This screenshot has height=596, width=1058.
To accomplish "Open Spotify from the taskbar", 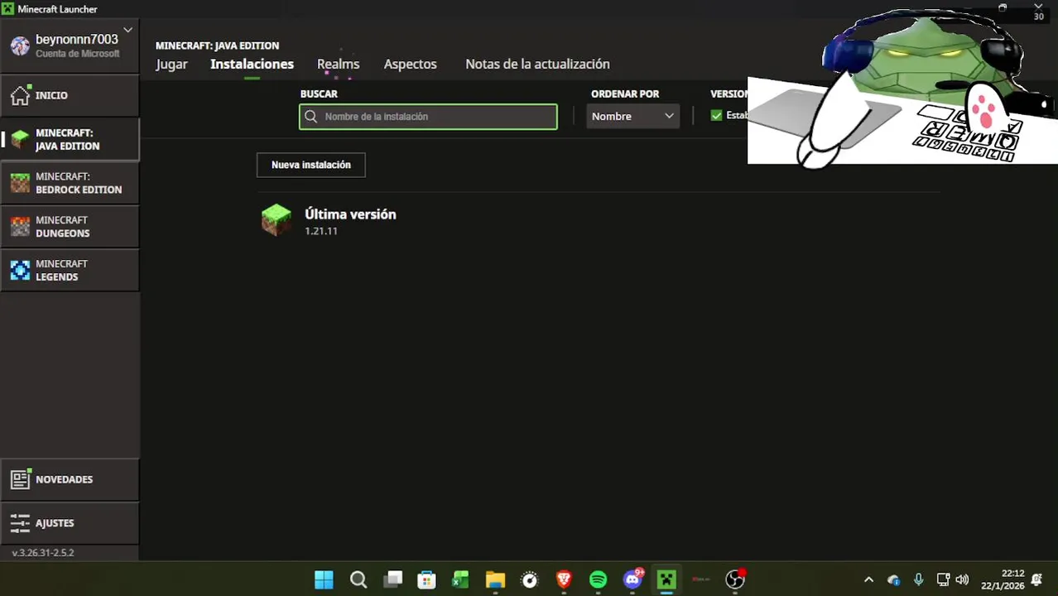I will click(598, 579).
